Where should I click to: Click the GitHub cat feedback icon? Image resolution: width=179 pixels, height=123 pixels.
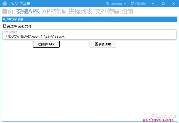pos(132,4)
